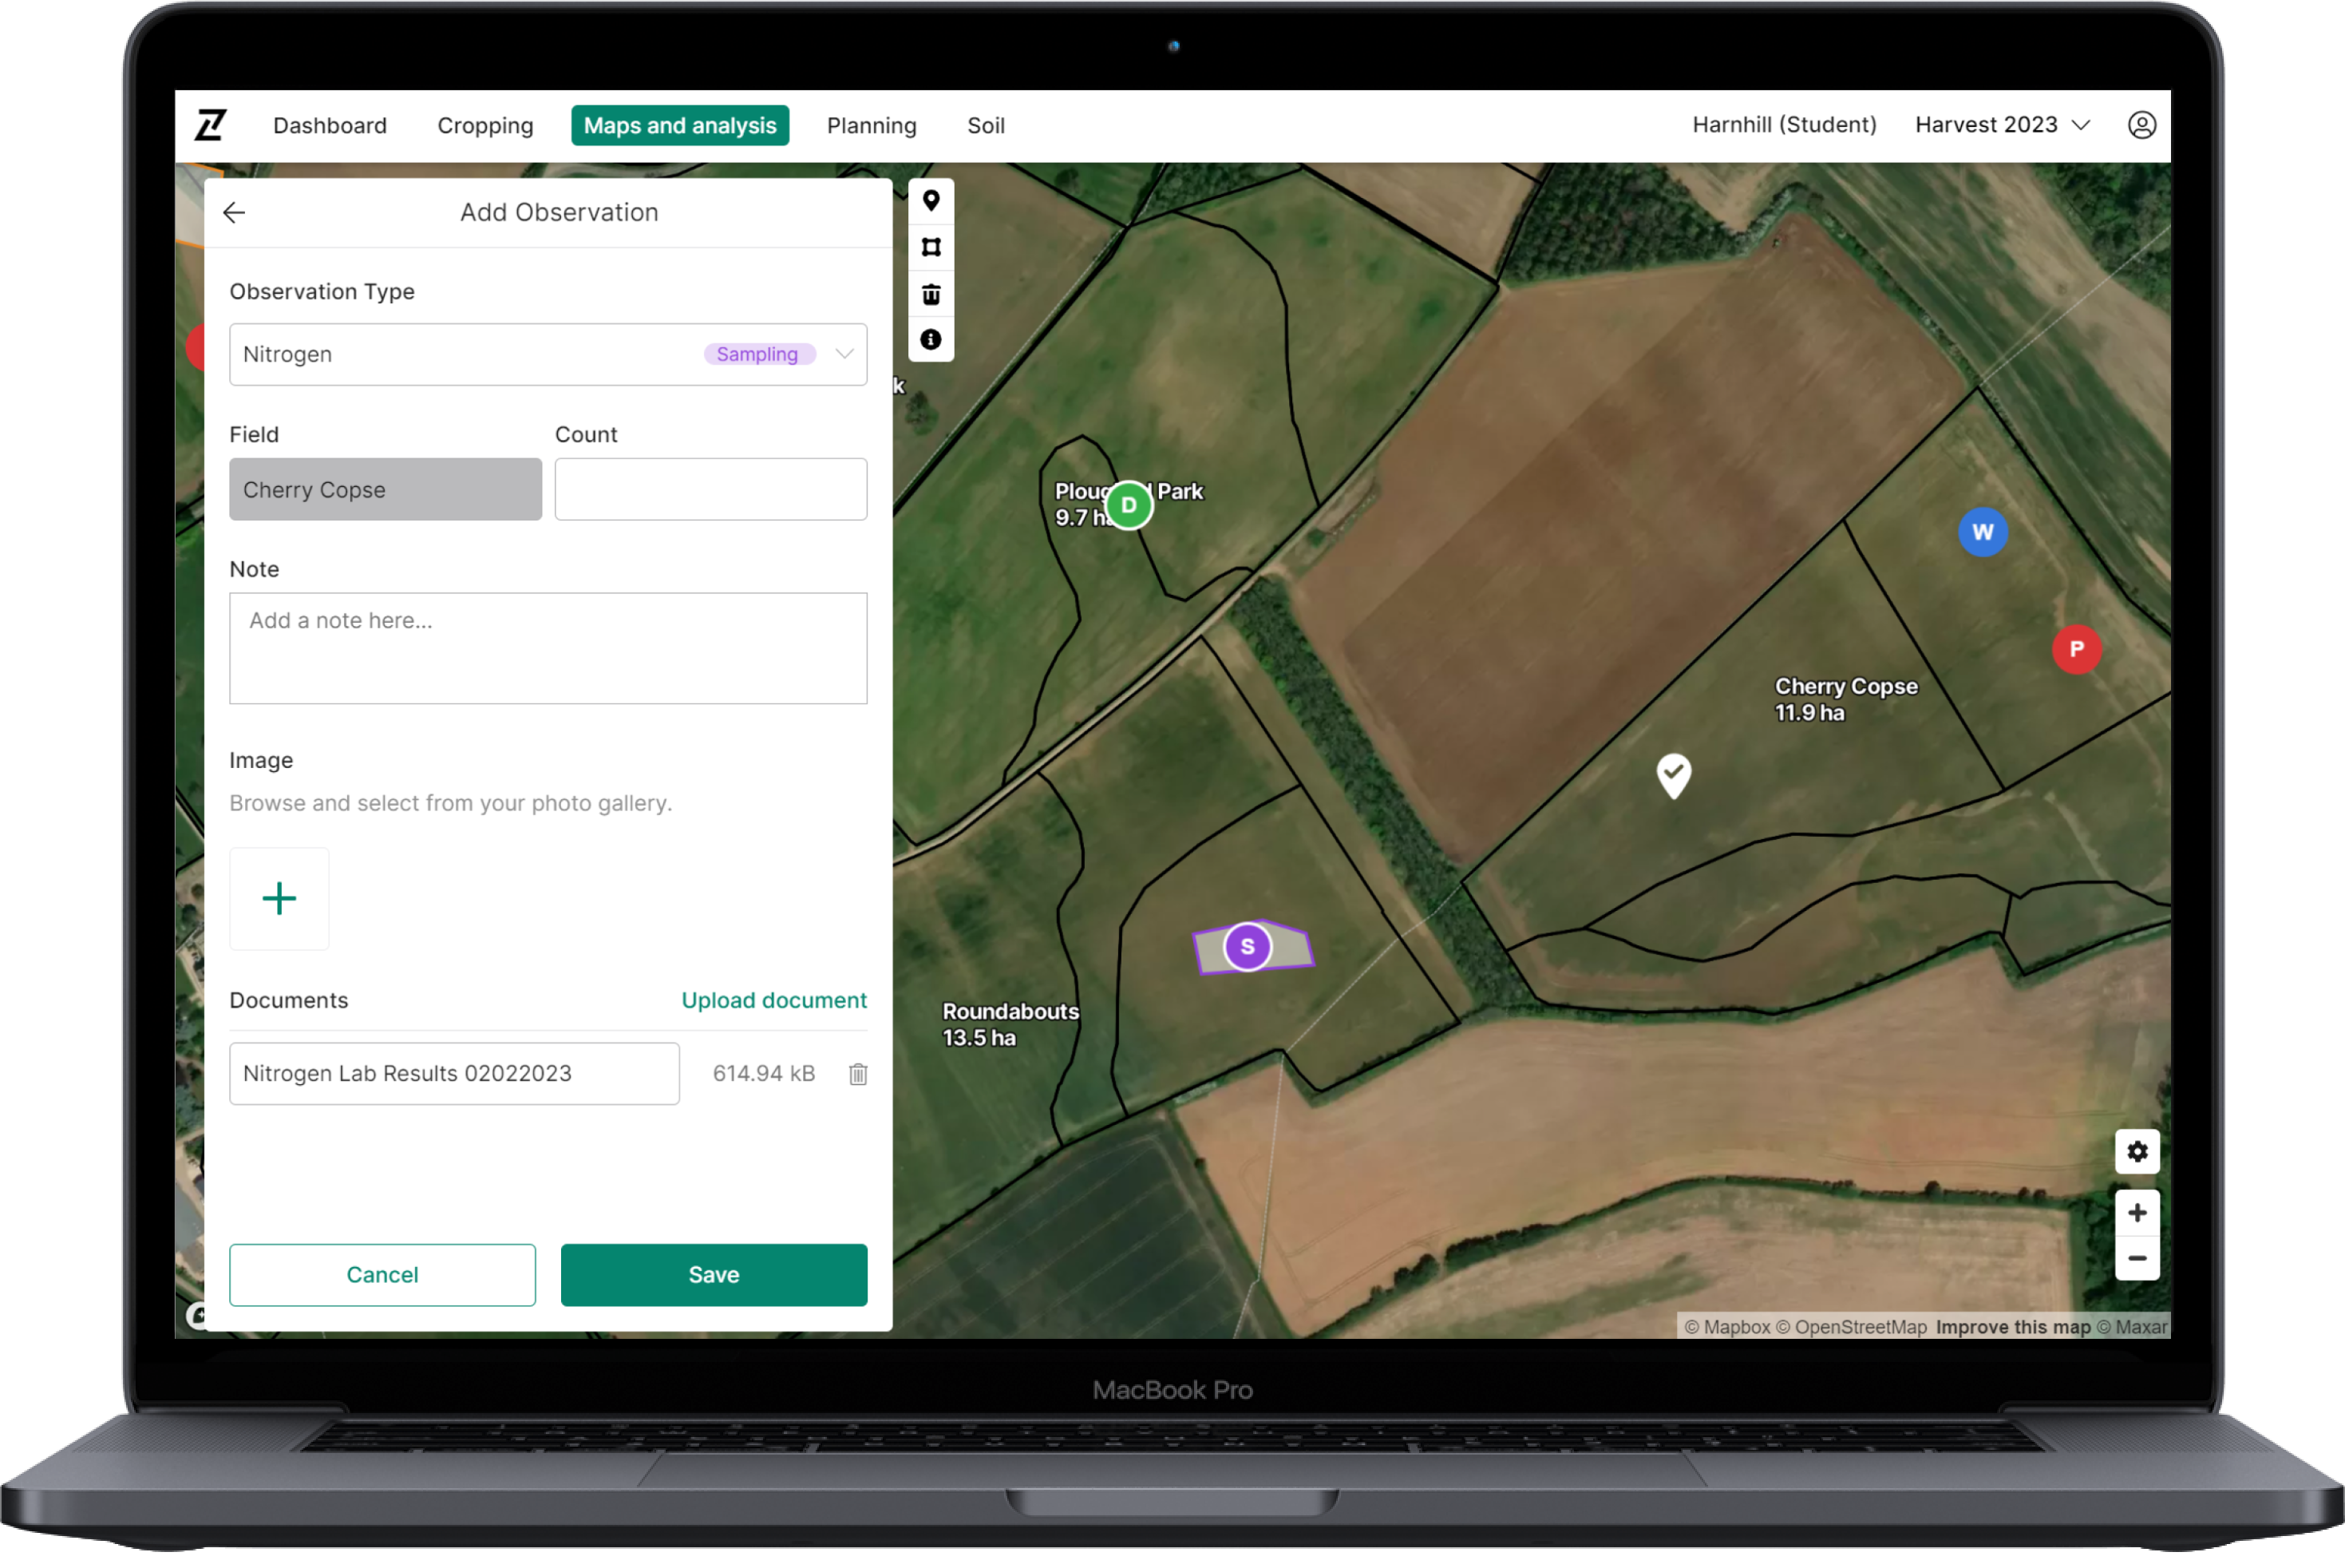The width and height of the screenshot is (2345, 1568).
Task: Click Upload document link
Action: pos(773,1001)
